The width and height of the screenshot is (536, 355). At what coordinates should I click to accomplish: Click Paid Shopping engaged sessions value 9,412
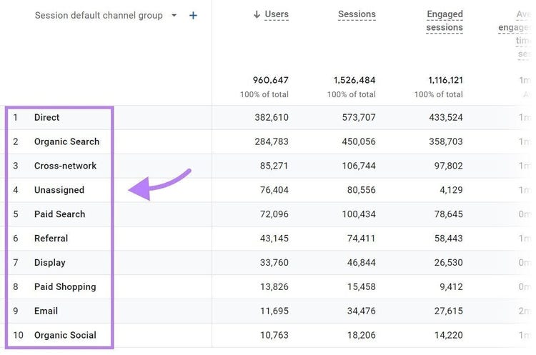coord(451,286)
